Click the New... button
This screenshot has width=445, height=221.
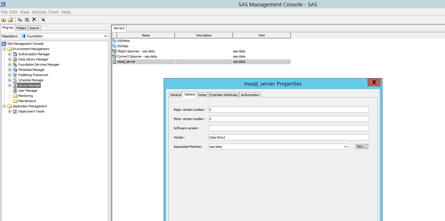362,147
